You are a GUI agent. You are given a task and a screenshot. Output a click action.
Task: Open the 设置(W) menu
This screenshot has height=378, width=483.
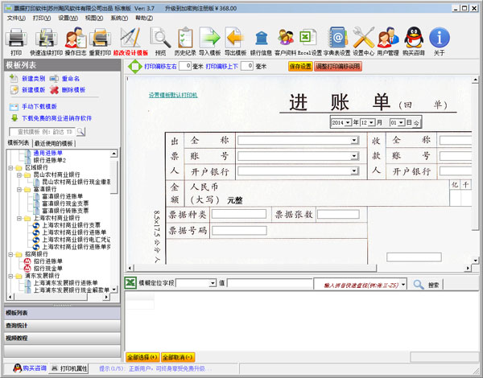[68, 17]
